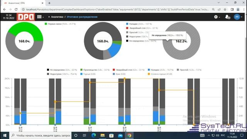Image resolution: width=247 pixels, height=139 pixels.
Task: Open a new browser tab
Action: click(49, 3)
